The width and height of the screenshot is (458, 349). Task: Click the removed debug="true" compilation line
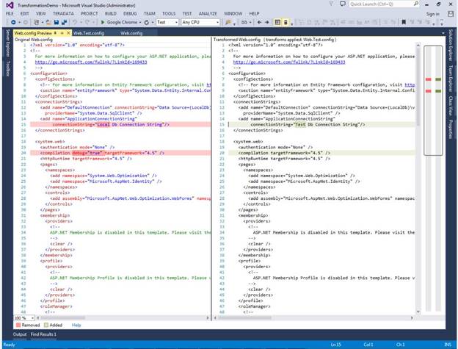tap(120, 153)
